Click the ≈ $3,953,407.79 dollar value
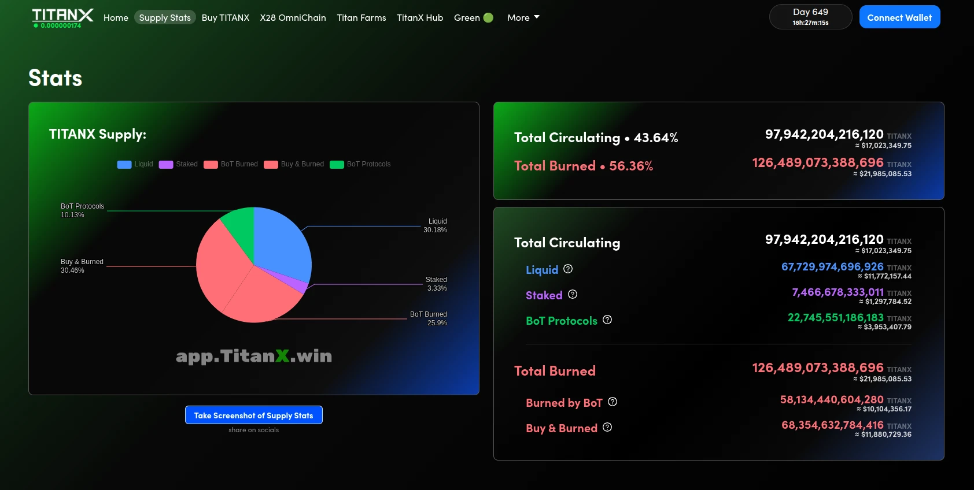Viewport: 974px width, 490px height. 884,327
